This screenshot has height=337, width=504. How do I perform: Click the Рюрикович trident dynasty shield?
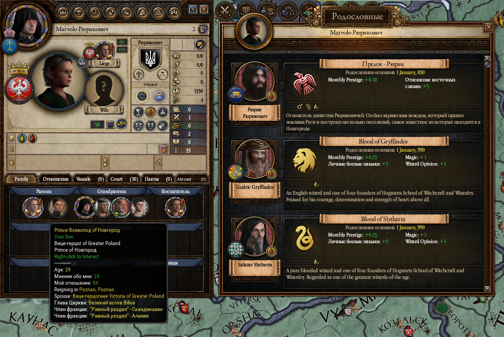click(150, 59)
